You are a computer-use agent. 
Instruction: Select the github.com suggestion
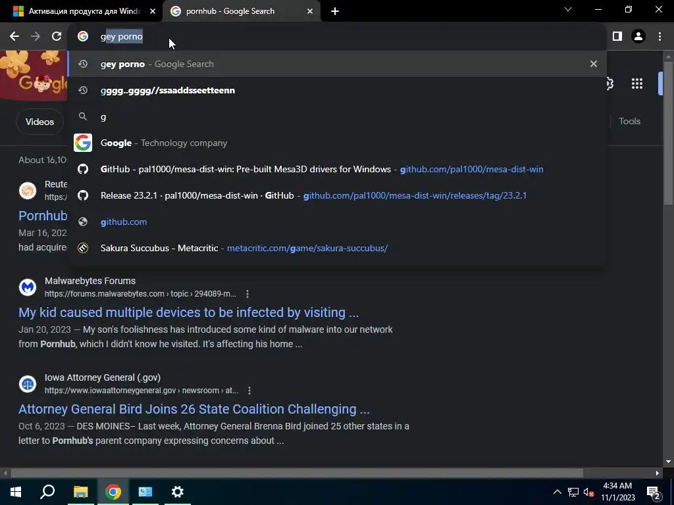coord(336,222)
